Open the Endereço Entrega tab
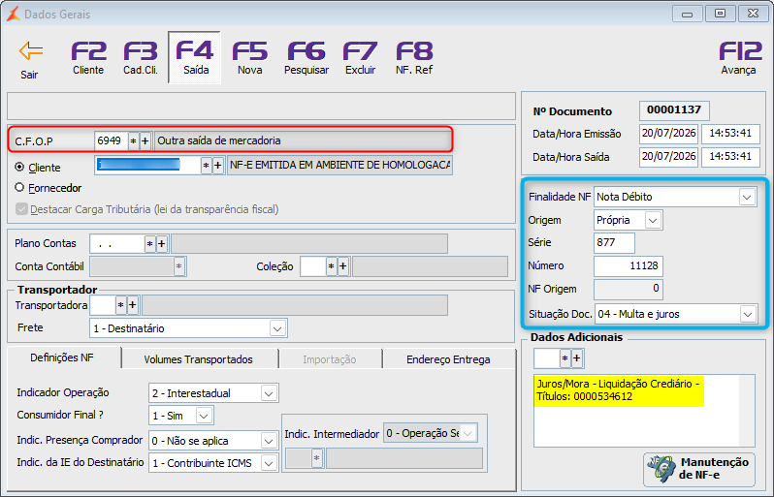 point(448,359)
